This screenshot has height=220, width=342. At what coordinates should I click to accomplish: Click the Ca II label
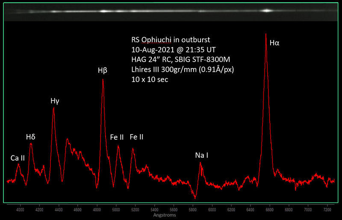click(18, 158)
